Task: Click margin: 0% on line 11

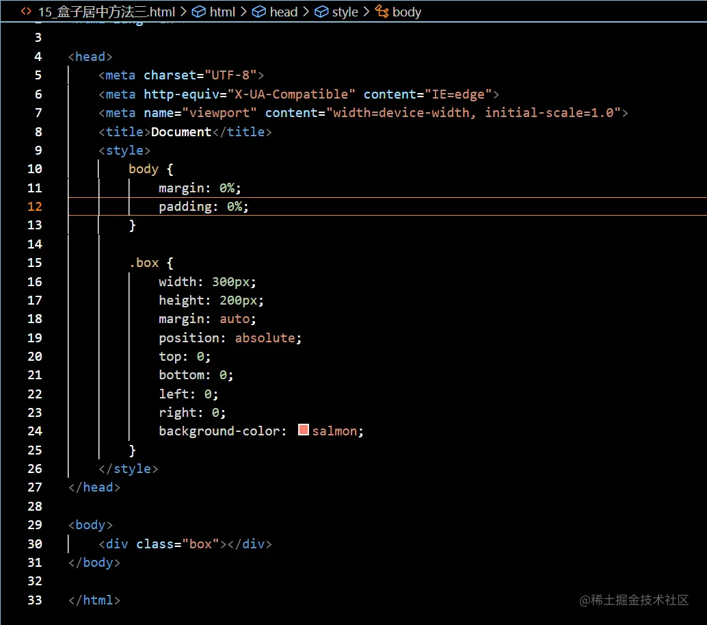Action: tap(200, 188)
